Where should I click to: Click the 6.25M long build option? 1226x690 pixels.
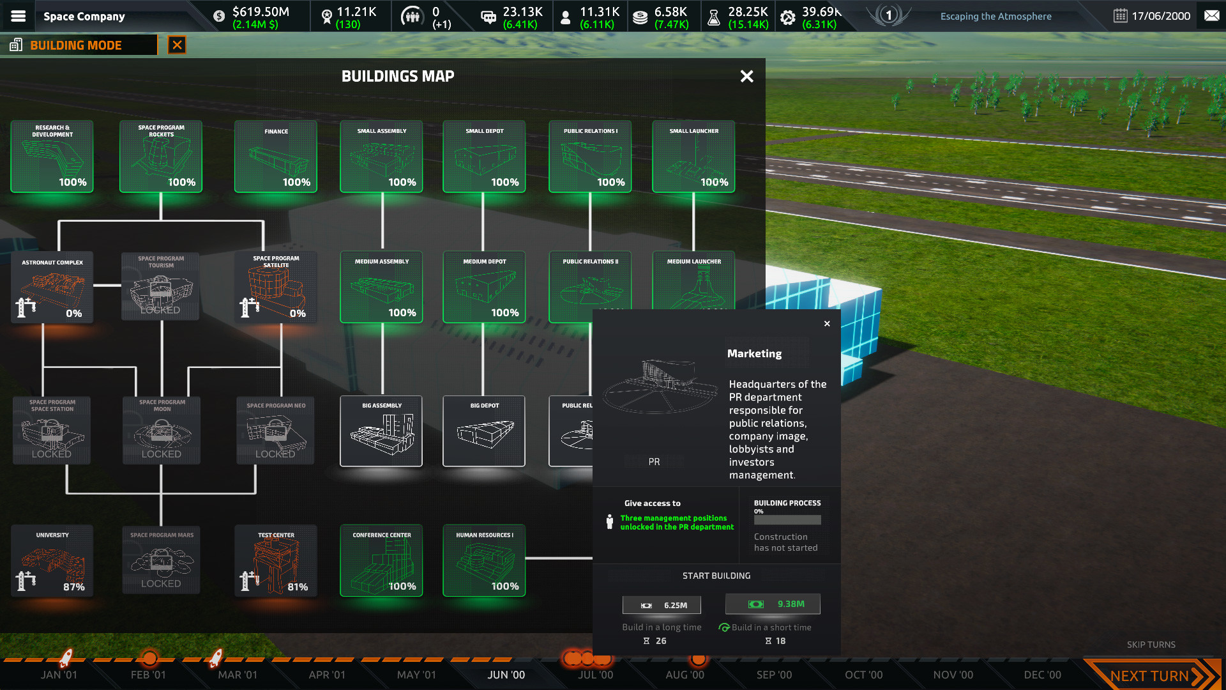coord(661,604)
